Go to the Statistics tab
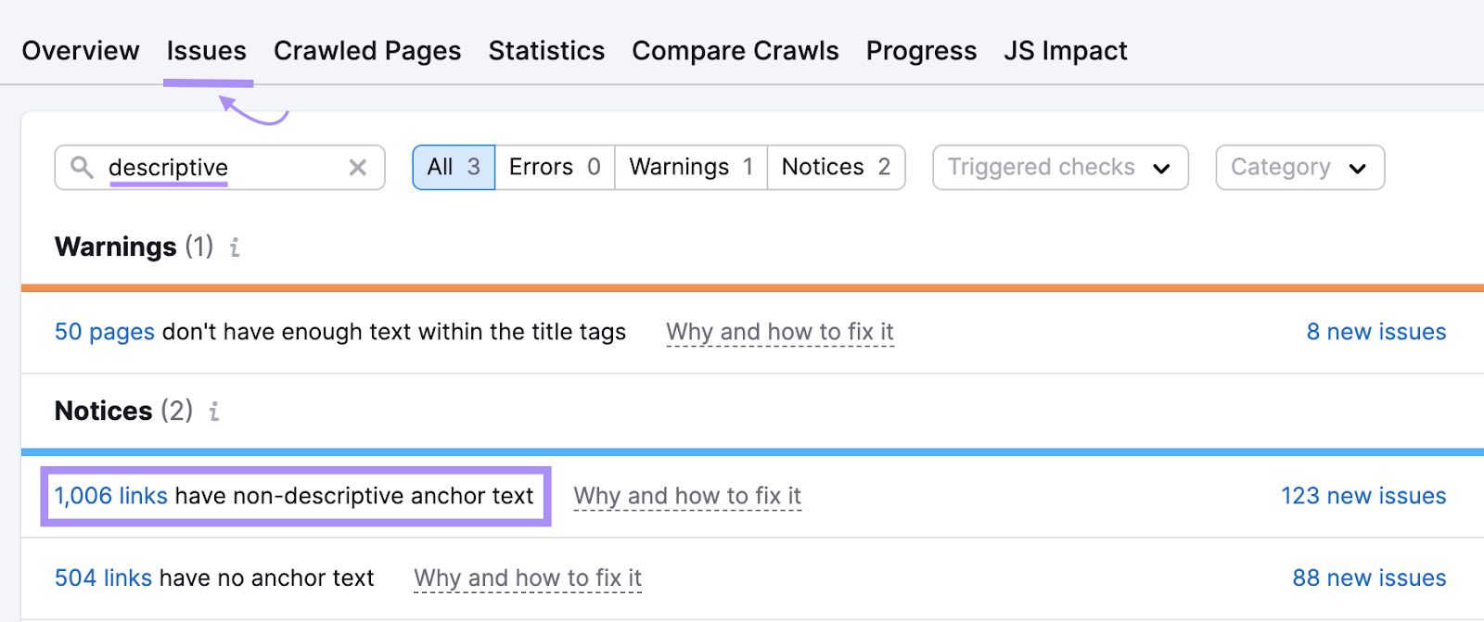Viewport: 1484px width, 622px height. (546, 51)
